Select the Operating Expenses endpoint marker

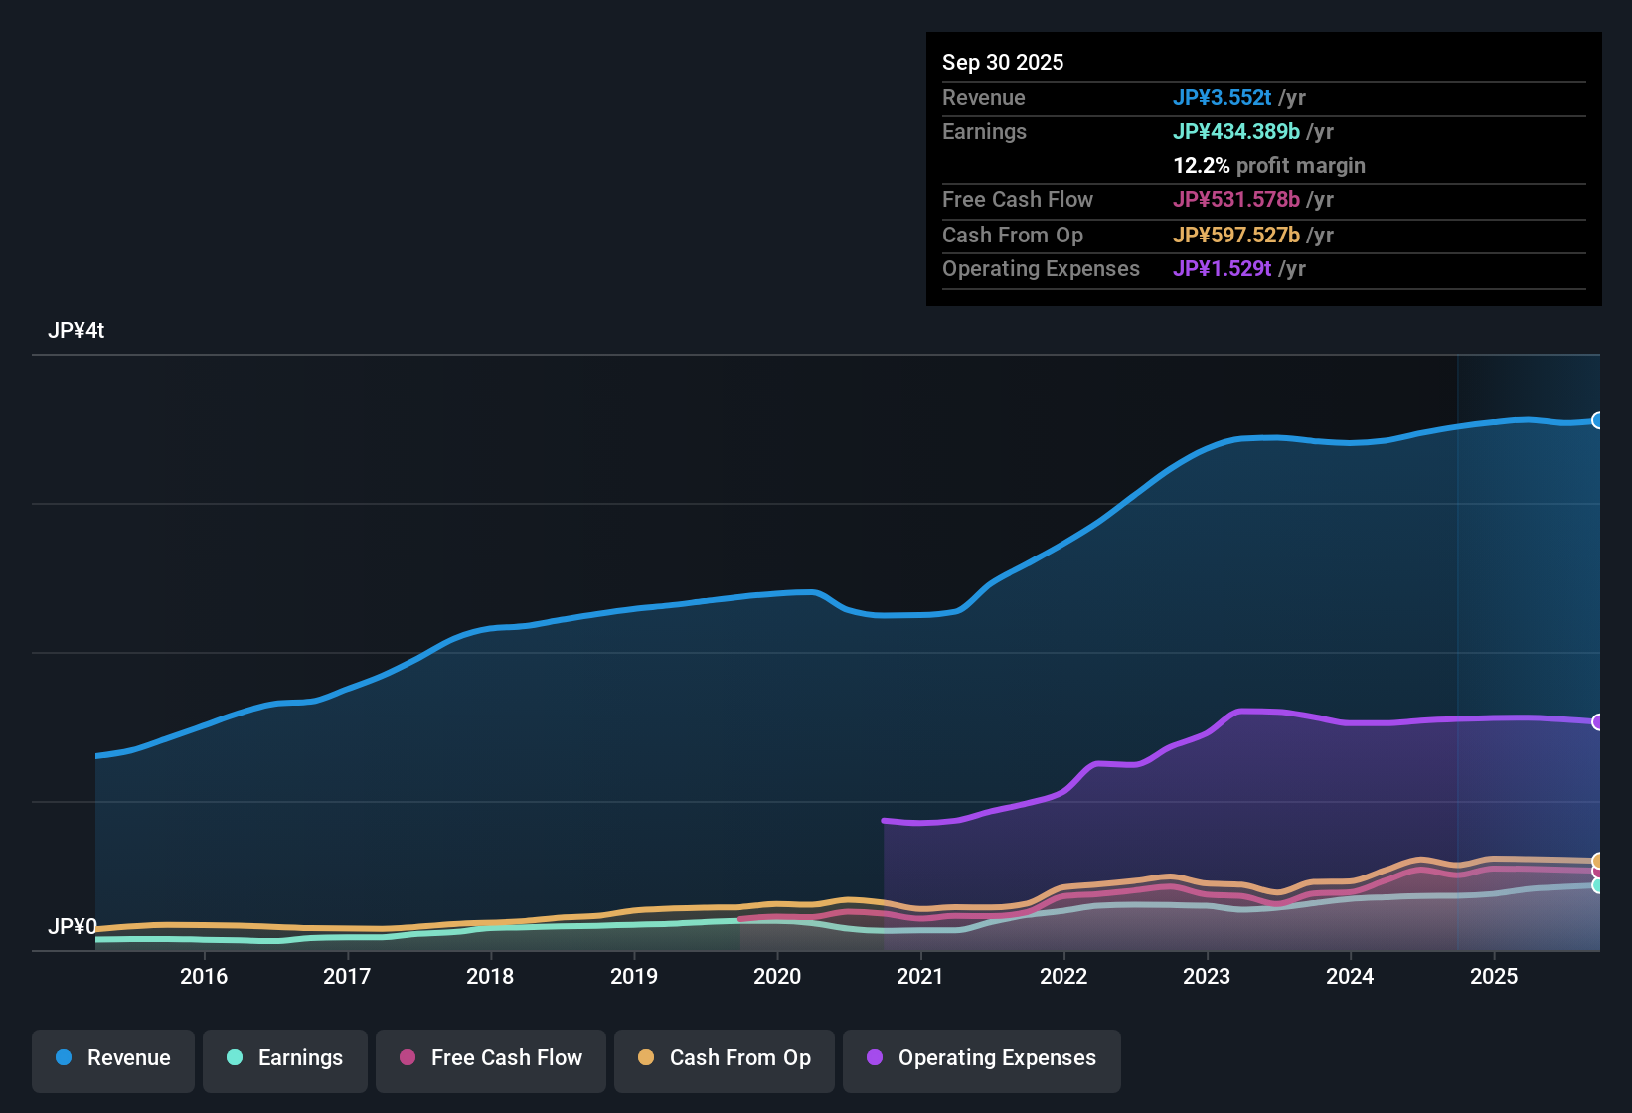pos(1598,721)
